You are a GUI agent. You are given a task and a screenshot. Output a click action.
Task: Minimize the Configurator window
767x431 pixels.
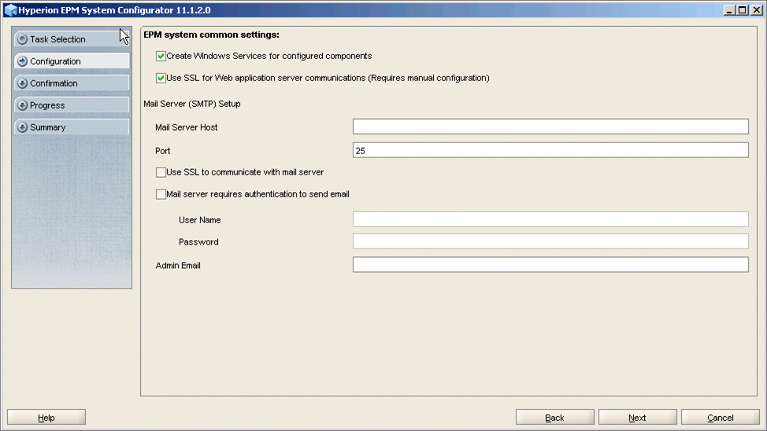[x=729, y=9]
